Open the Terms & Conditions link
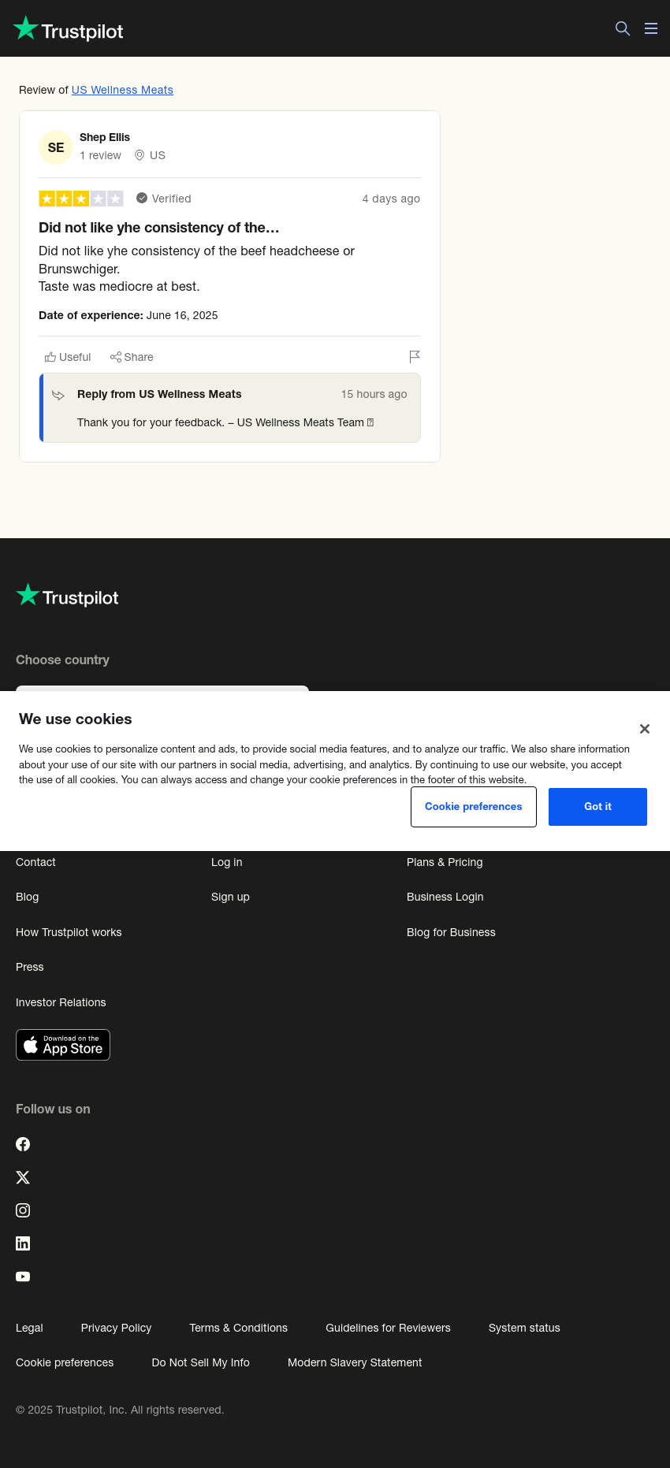Viewport: 670px width, 1468px height. (x=238, y=1328)
